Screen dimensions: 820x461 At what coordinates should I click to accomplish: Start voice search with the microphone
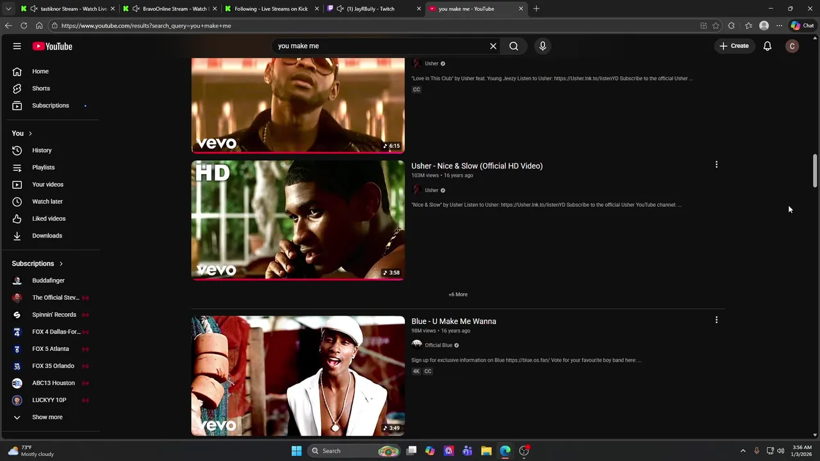(543, 46)
